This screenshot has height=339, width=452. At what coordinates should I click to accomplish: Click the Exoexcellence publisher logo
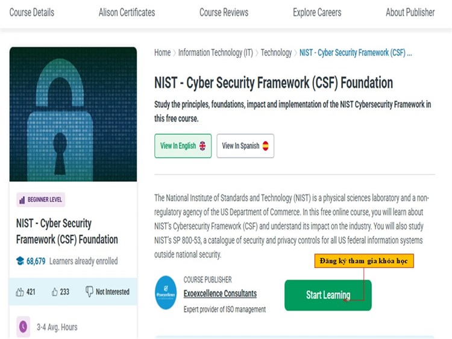click(166, 293)
